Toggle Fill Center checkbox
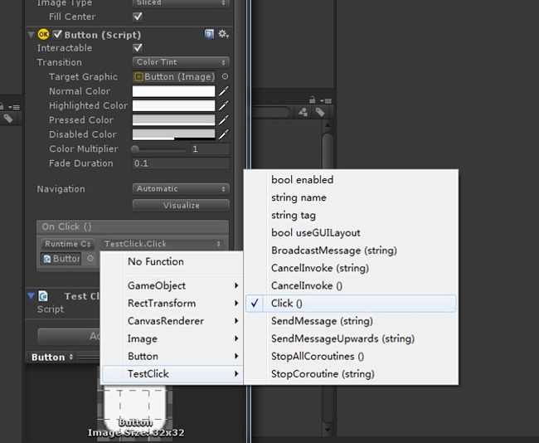Screen dimensions: 539x443 138,17
